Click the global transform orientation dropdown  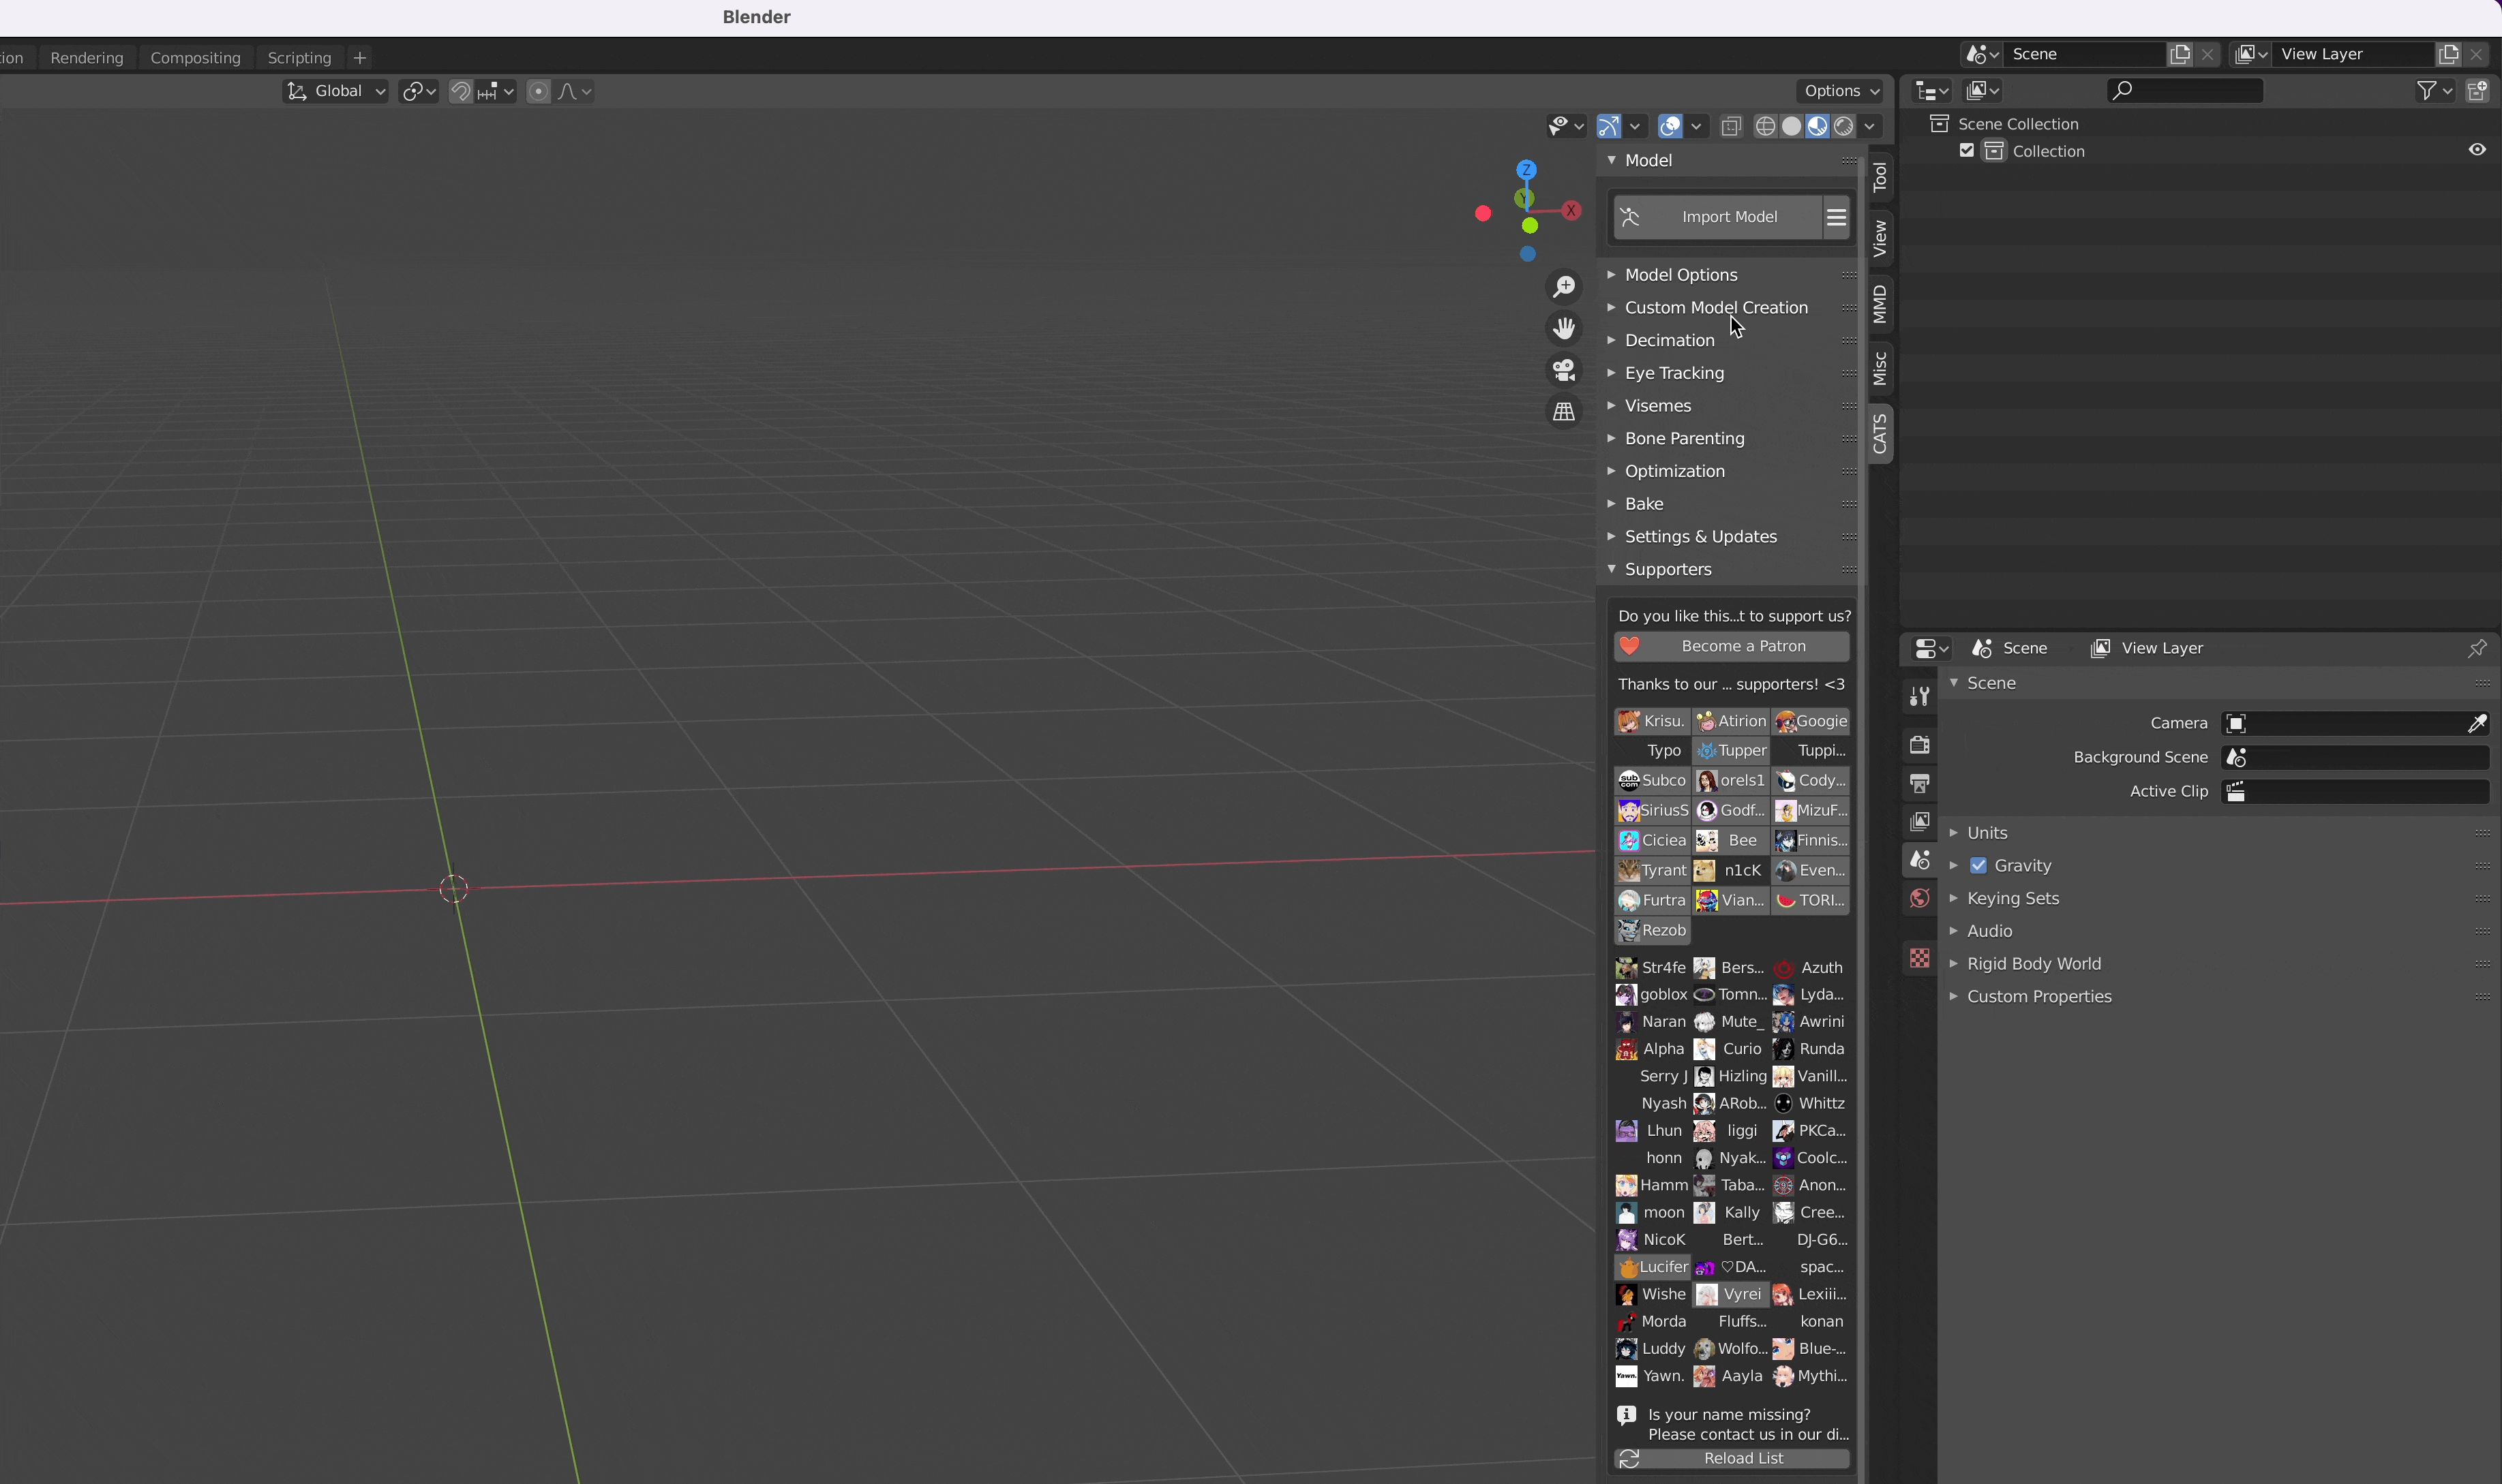pyautogui.click(x=337, y=90)
